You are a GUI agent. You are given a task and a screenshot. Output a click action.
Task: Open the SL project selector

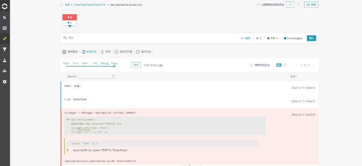(5, 18)
